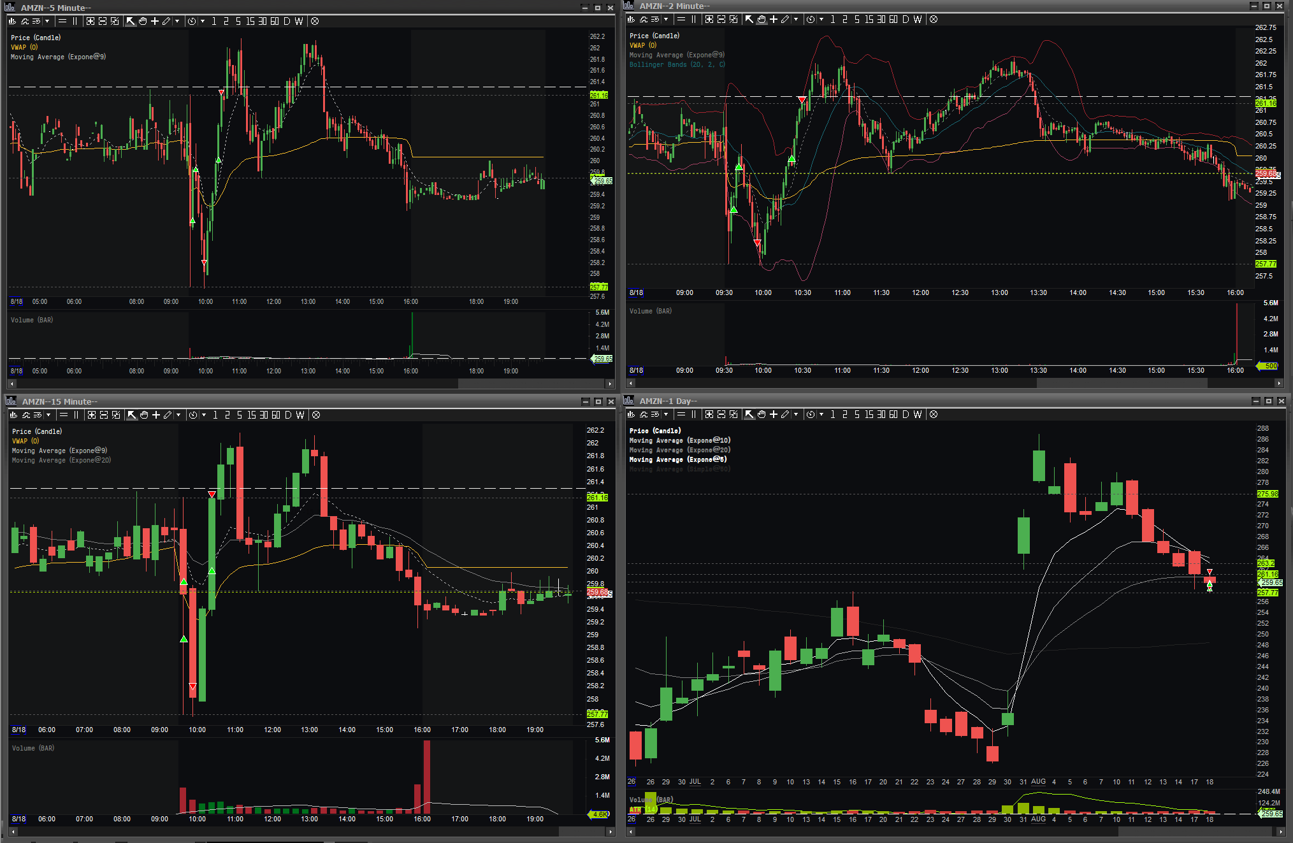Switch 1 Day chart to 1-minute interval
The width and height of the screenshot is (1293, 843).
(x=833, y=414)
